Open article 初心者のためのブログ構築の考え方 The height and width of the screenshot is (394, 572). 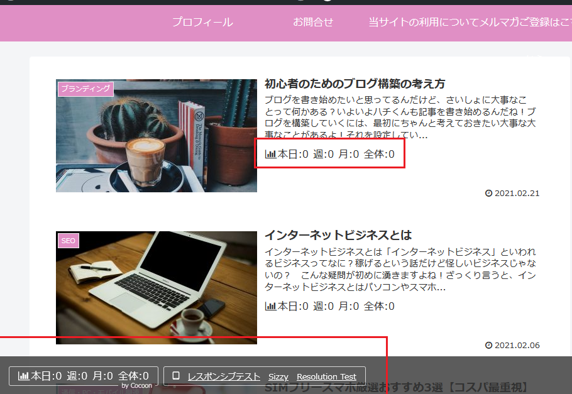(355, 84)
